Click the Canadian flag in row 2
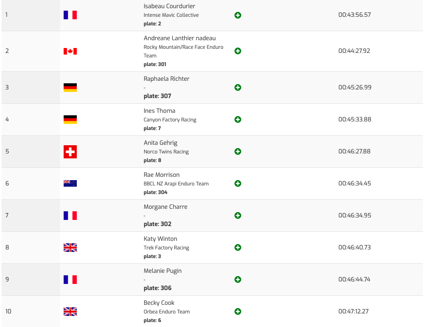Viewport: 425px width, 327px height. coord(70,51)
